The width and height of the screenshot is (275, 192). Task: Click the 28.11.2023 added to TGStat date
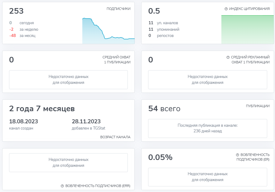(x=86, y=121)
